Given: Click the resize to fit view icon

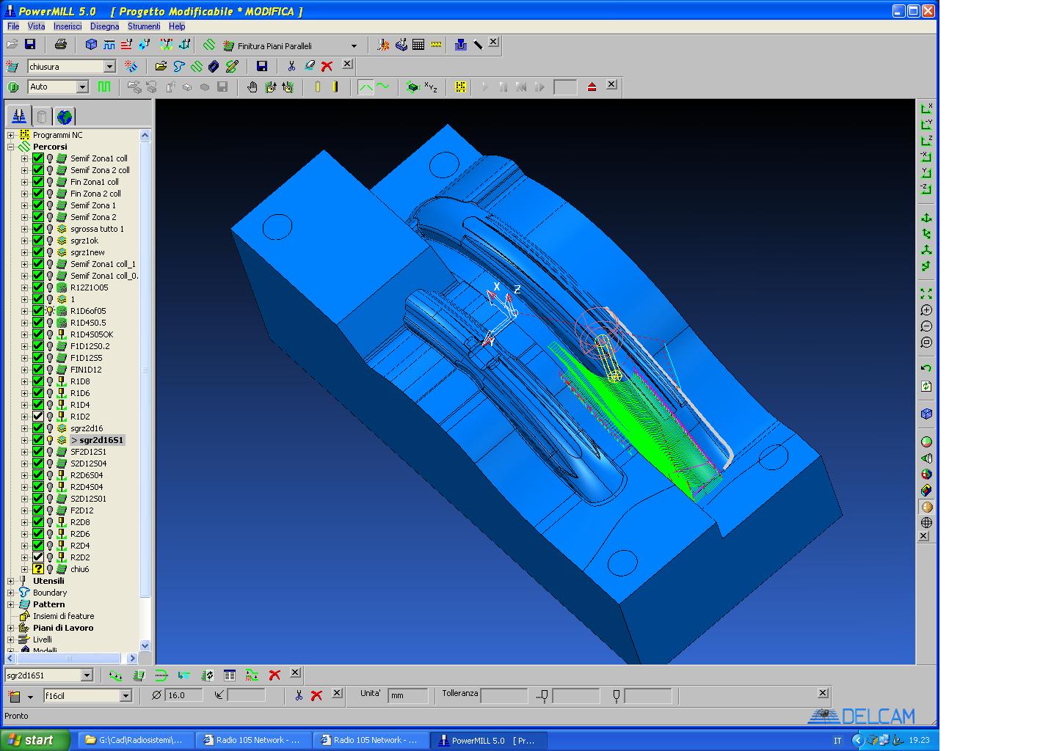Looking at the screenshot, I should (926, 293).
